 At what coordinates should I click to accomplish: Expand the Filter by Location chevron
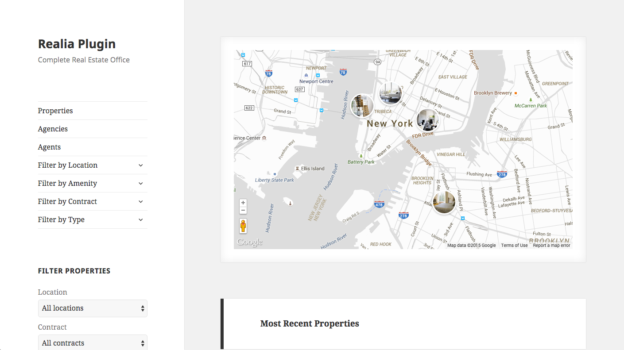141,165
